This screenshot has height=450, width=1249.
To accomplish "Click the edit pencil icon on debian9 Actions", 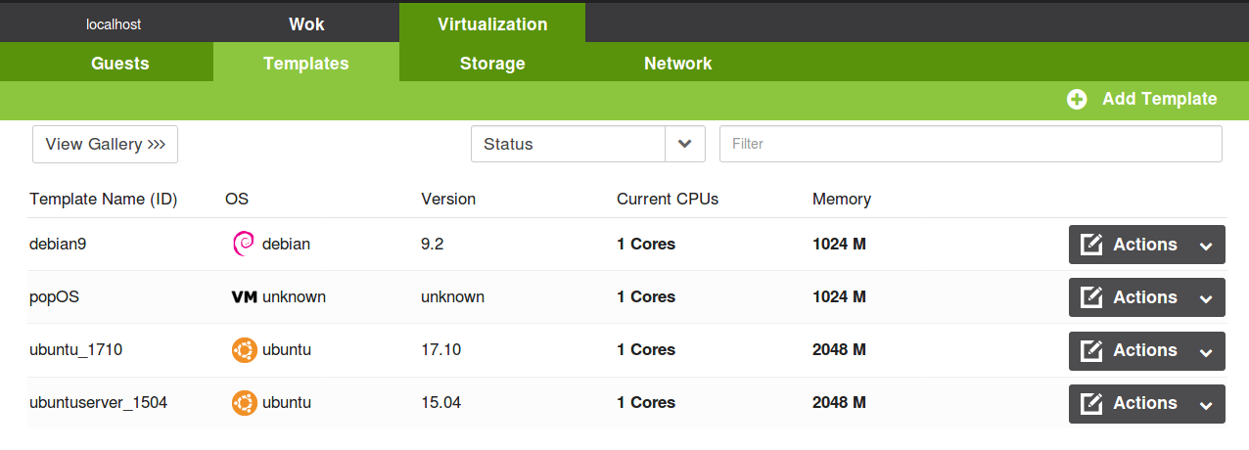I will (1091, 245).
